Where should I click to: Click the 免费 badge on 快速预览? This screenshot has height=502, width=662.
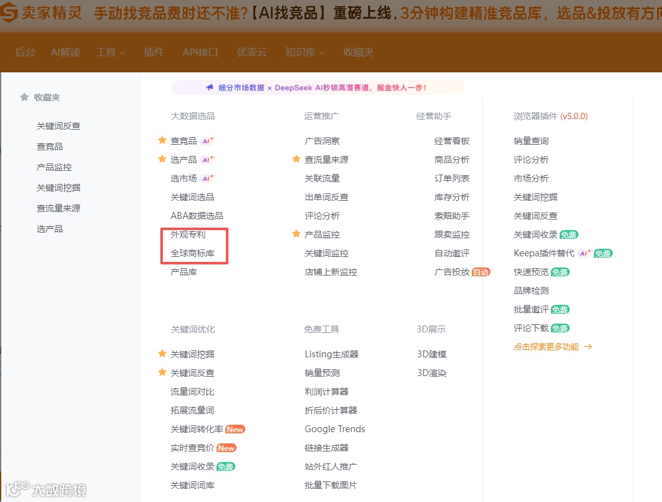click(x=560, y=272)
